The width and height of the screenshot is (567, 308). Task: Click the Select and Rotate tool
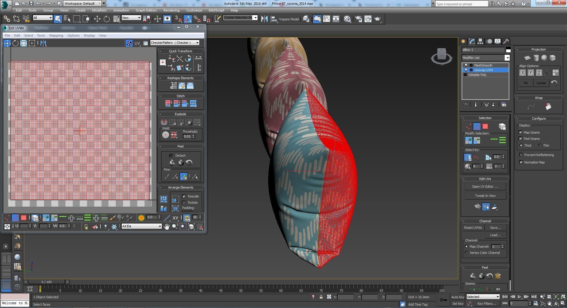(x=107, y=19)
